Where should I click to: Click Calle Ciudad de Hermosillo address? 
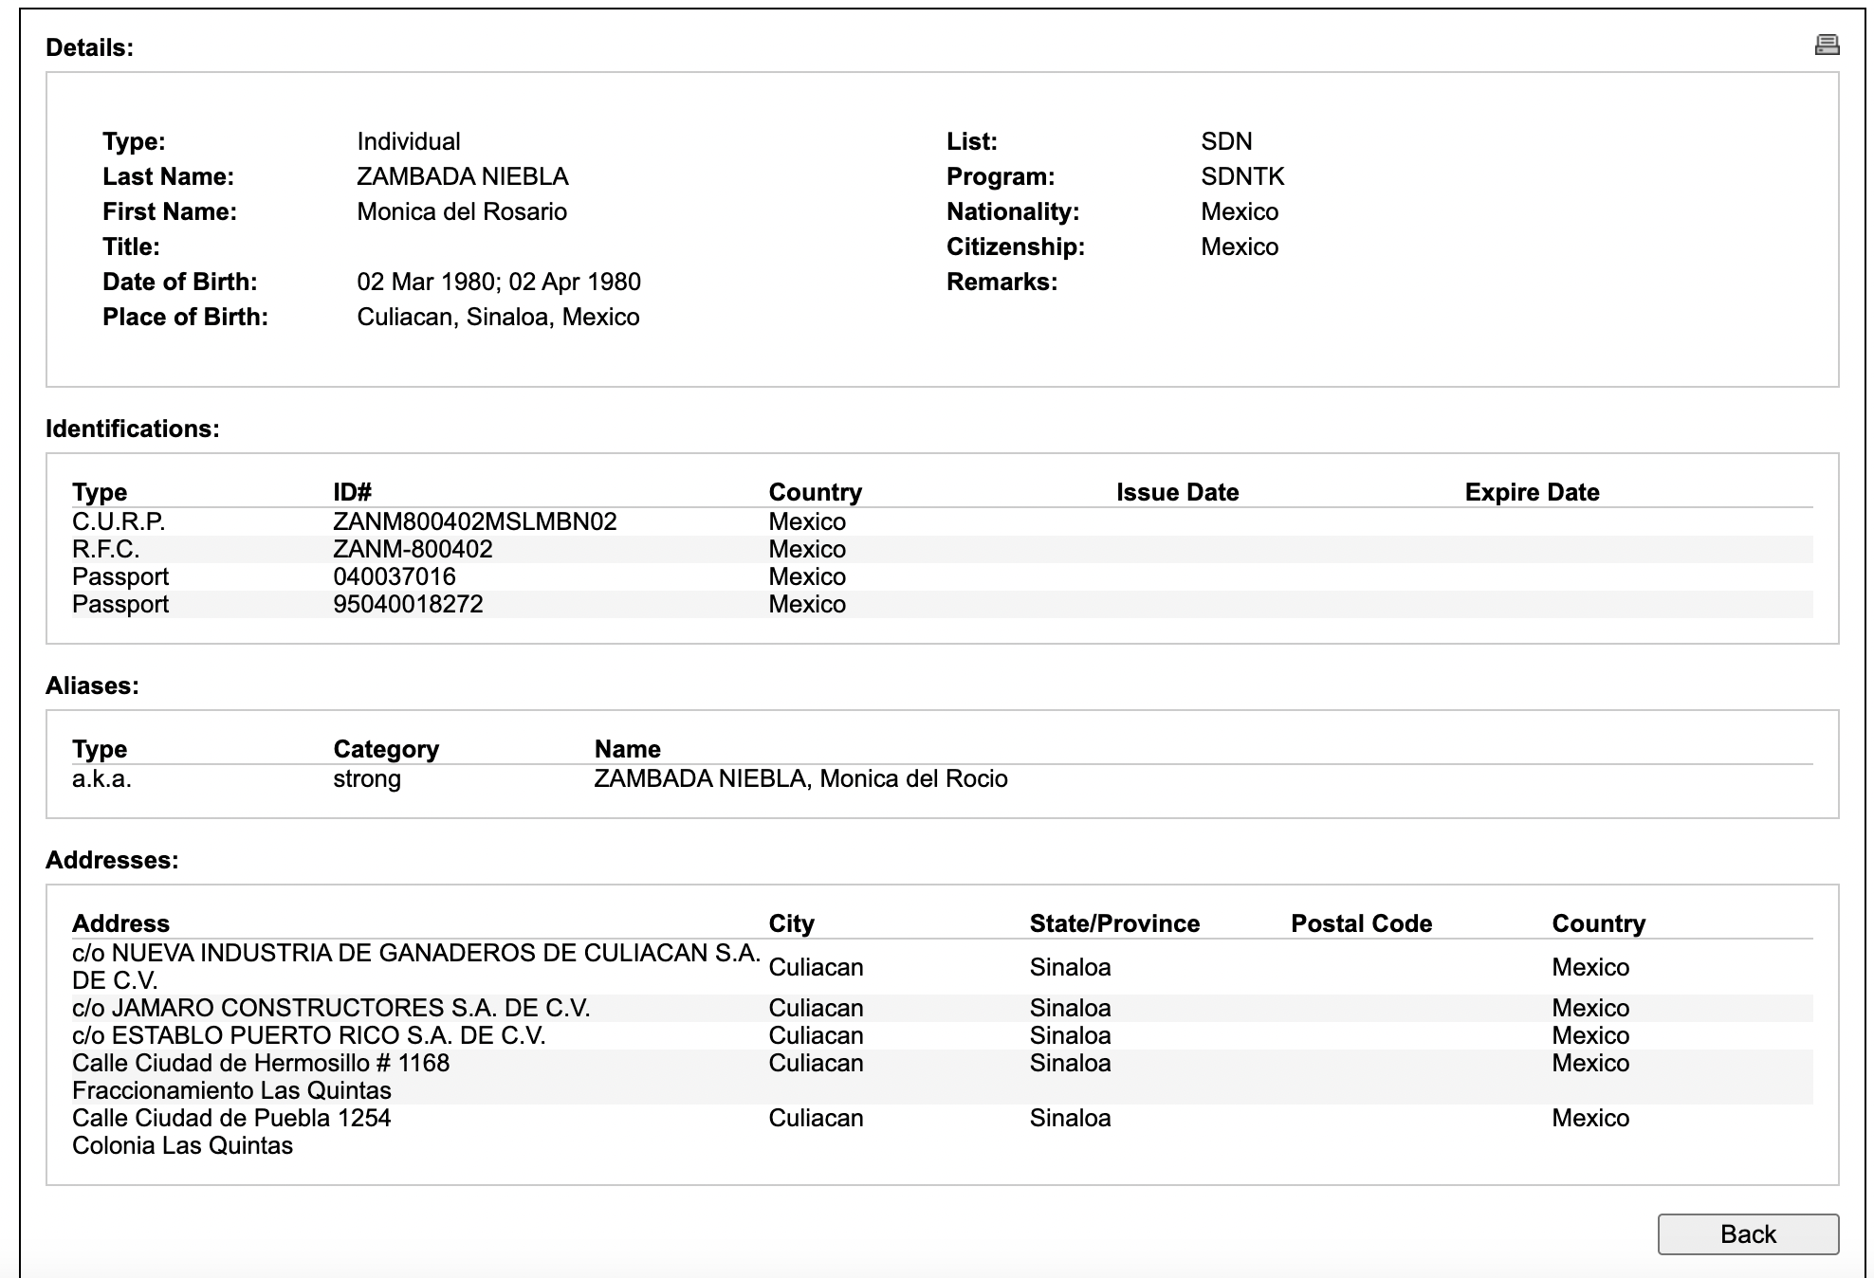click(x=261, y=1063)
